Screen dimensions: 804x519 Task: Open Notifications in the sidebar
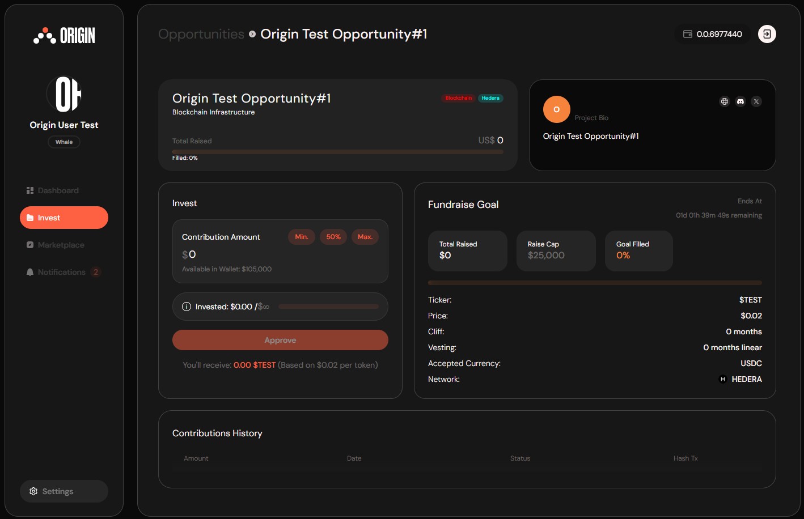point(61,272)
